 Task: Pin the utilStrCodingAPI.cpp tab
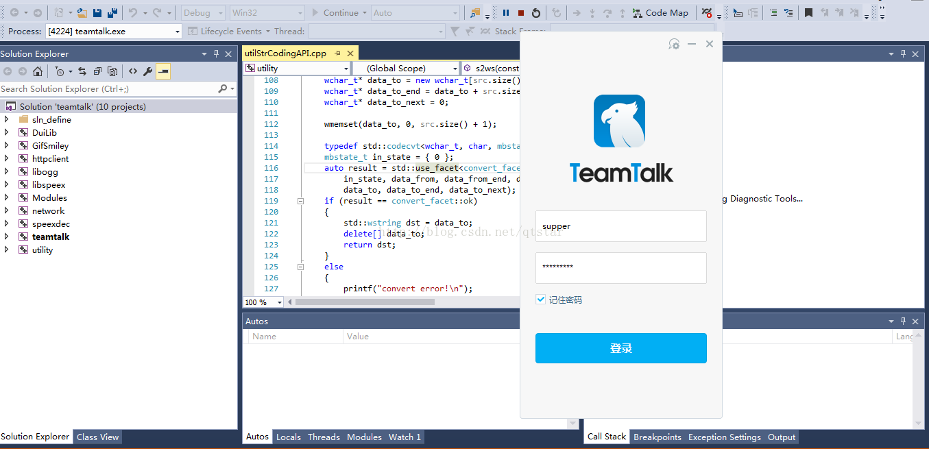[338, 53]
